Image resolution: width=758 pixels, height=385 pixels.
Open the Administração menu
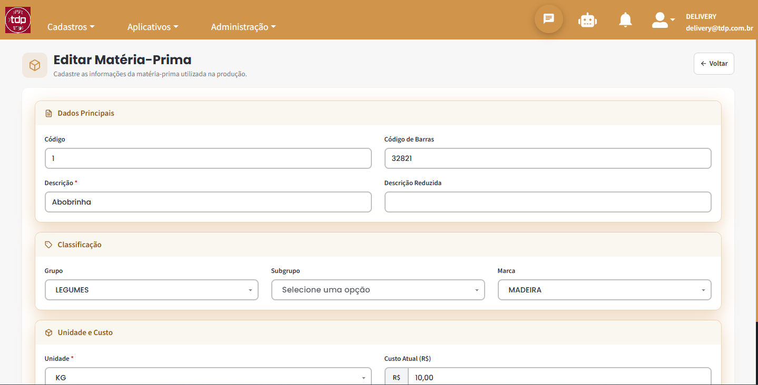[243, 27]
